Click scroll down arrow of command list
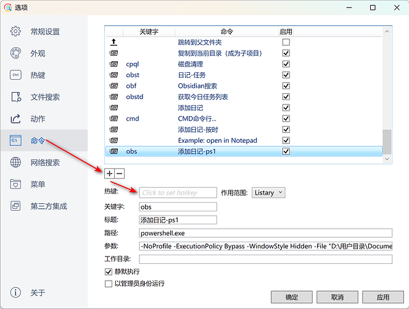 (387, 159)
